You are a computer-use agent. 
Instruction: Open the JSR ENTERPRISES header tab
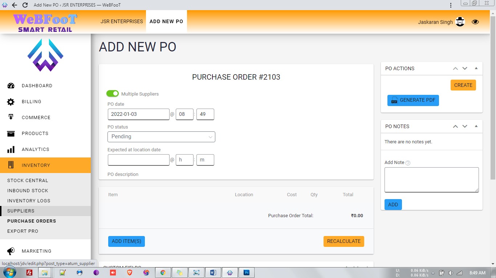tap(122, 21)
